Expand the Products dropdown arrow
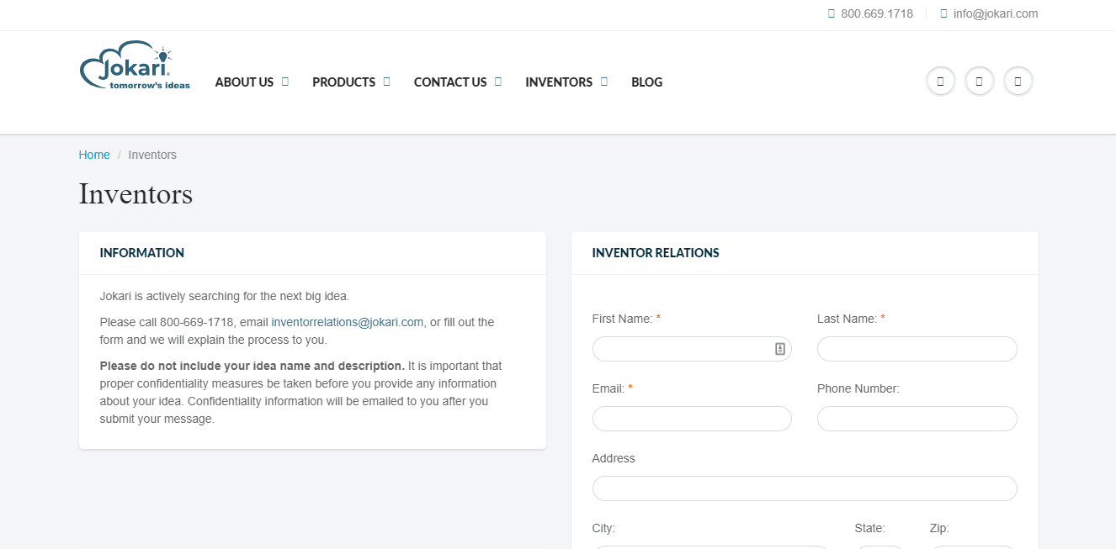This screenshot has height=549, width=1116. (x=387, y=82)
